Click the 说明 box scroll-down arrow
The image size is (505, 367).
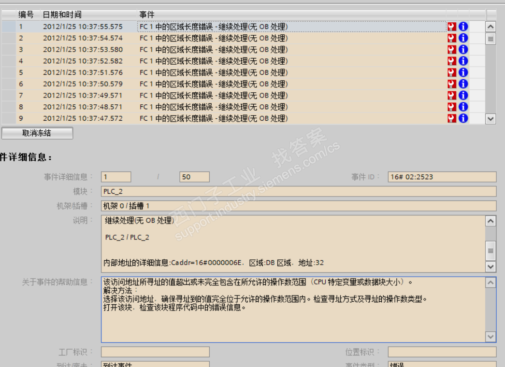(x=491, y=267)
